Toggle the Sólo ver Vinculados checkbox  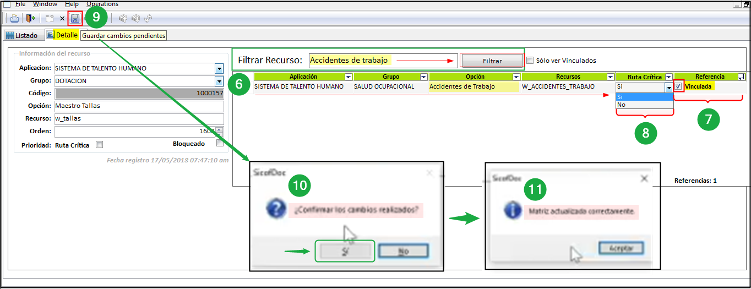pyautogui.click(x=530, y=61)
